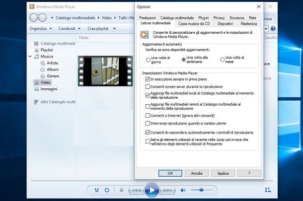Image resolution: width=303 pixels, height=201 pixels.
Task: Open the Crea playlist dropdown arrow
Action: (114, 29)
